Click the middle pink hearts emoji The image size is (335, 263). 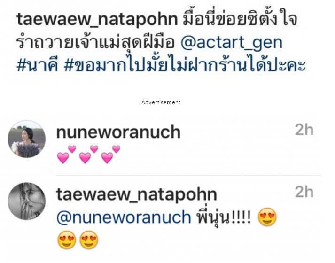click(x=89, y=155)
